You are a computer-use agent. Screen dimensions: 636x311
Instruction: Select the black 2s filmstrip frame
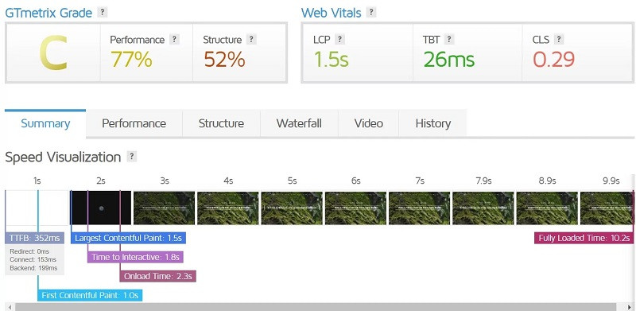(x=101, y=208)
